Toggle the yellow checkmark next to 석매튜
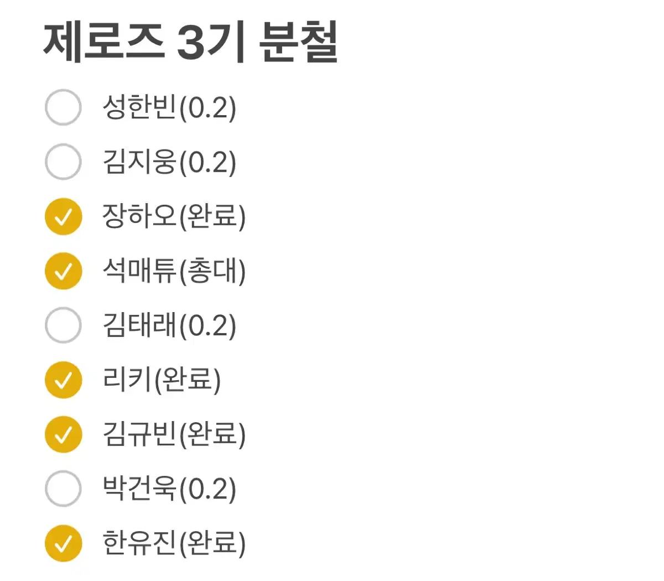664x581 pixels. click(x=63, y=271)
